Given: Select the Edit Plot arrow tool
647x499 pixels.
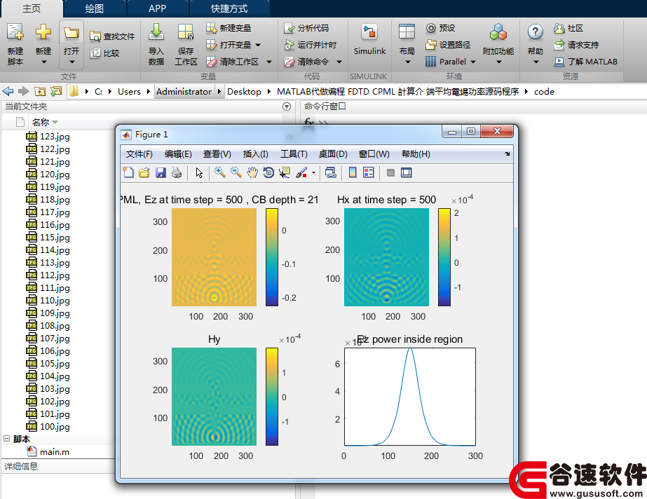Looking at the screenshot, I should point(199,172).
